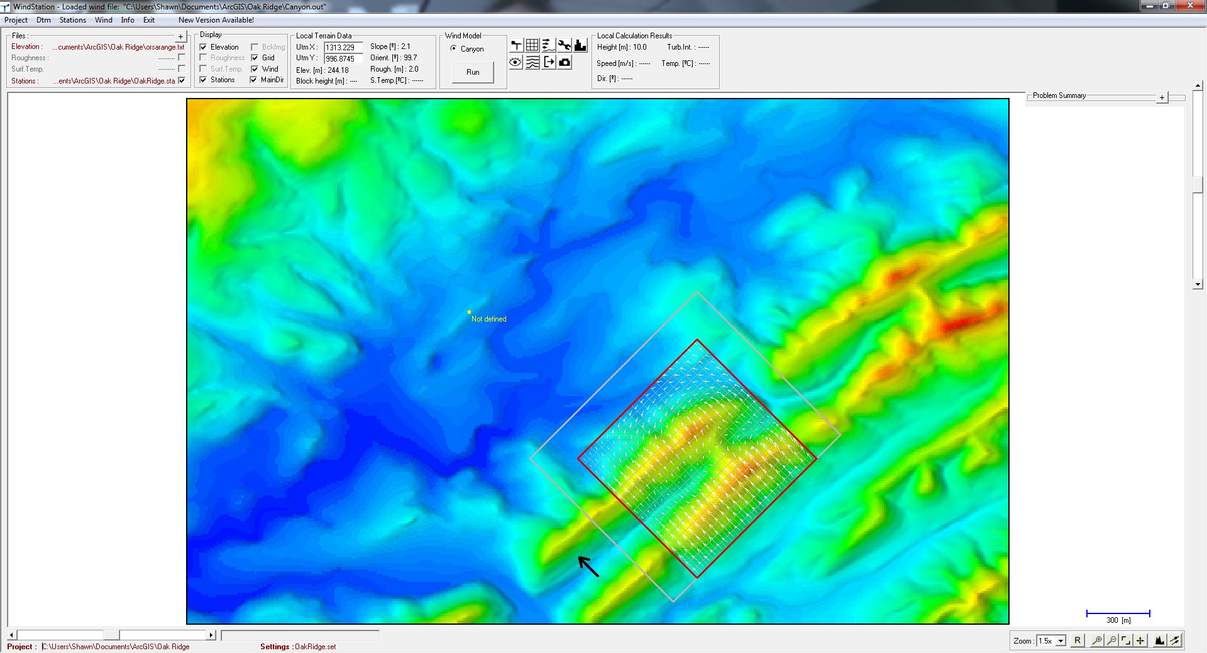Click the Utm Y input field

coord(343,58)
